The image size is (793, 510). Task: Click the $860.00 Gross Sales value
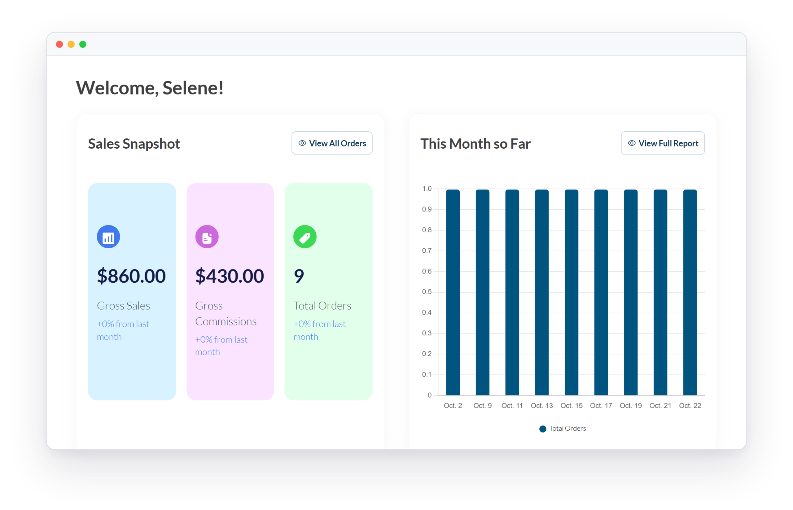tap(131, 276)
